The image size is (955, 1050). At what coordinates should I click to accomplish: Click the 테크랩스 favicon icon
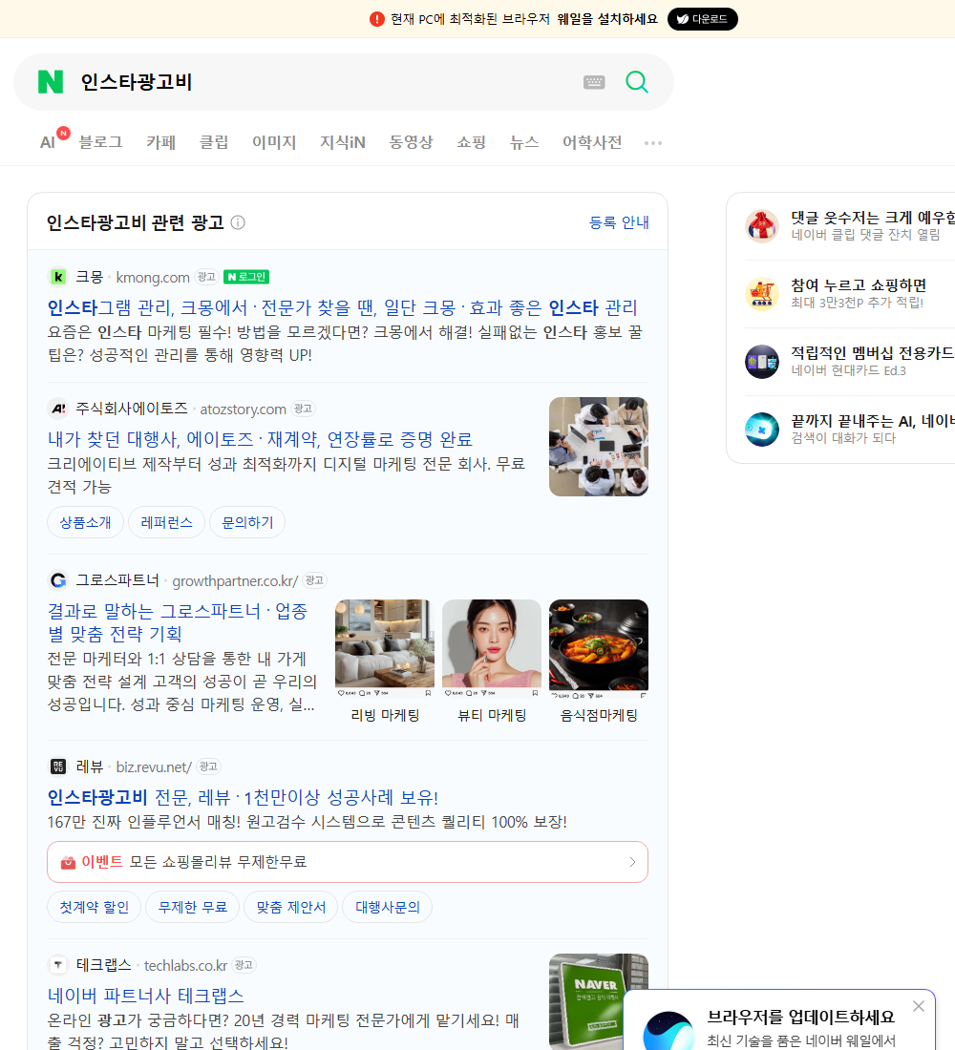click(58, 964)
